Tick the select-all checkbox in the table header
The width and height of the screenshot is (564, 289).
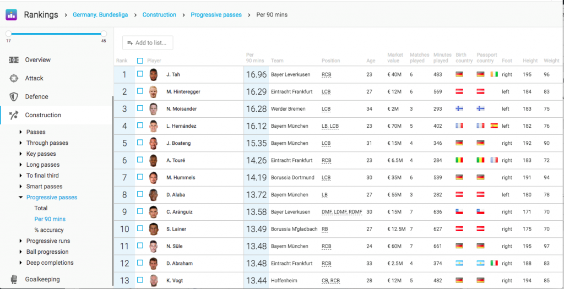pos(140,61)
